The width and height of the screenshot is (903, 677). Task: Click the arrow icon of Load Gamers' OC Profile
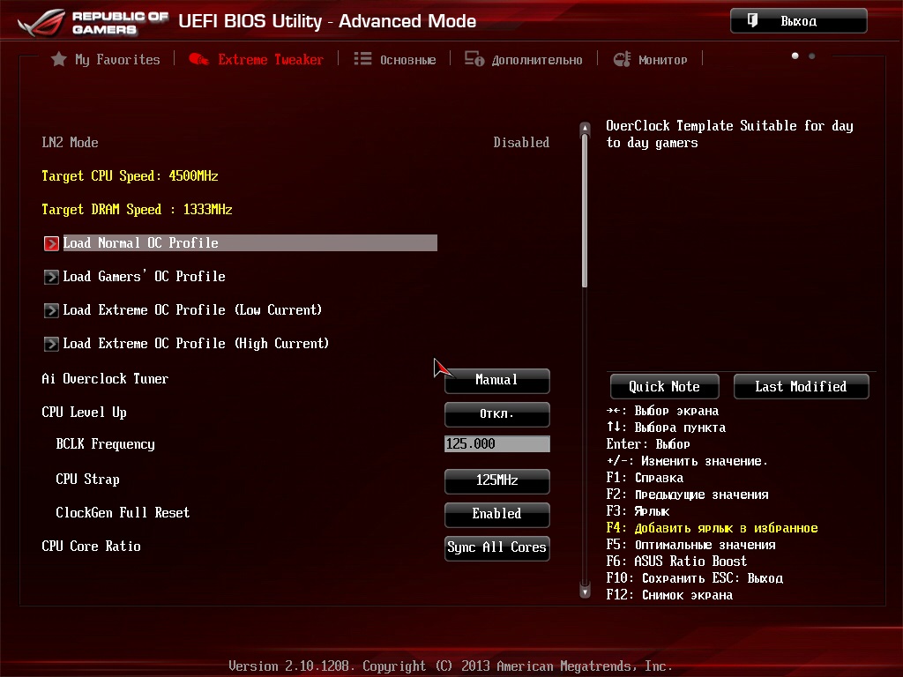(51, 277)
